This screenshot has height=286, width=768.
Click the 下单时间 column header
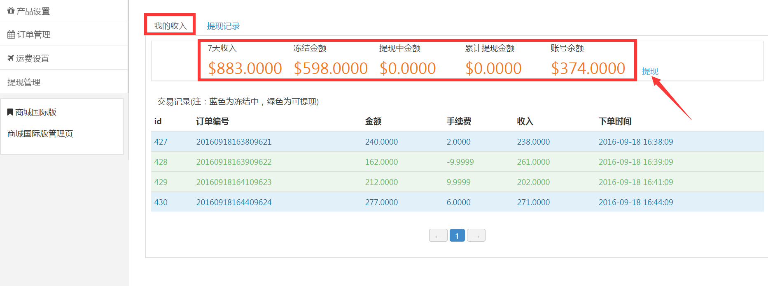point(615,121)
